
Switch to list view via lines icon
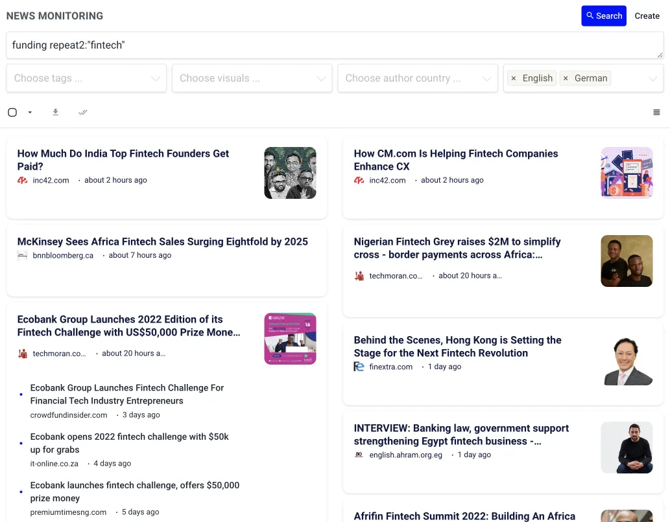pos(656,112)
